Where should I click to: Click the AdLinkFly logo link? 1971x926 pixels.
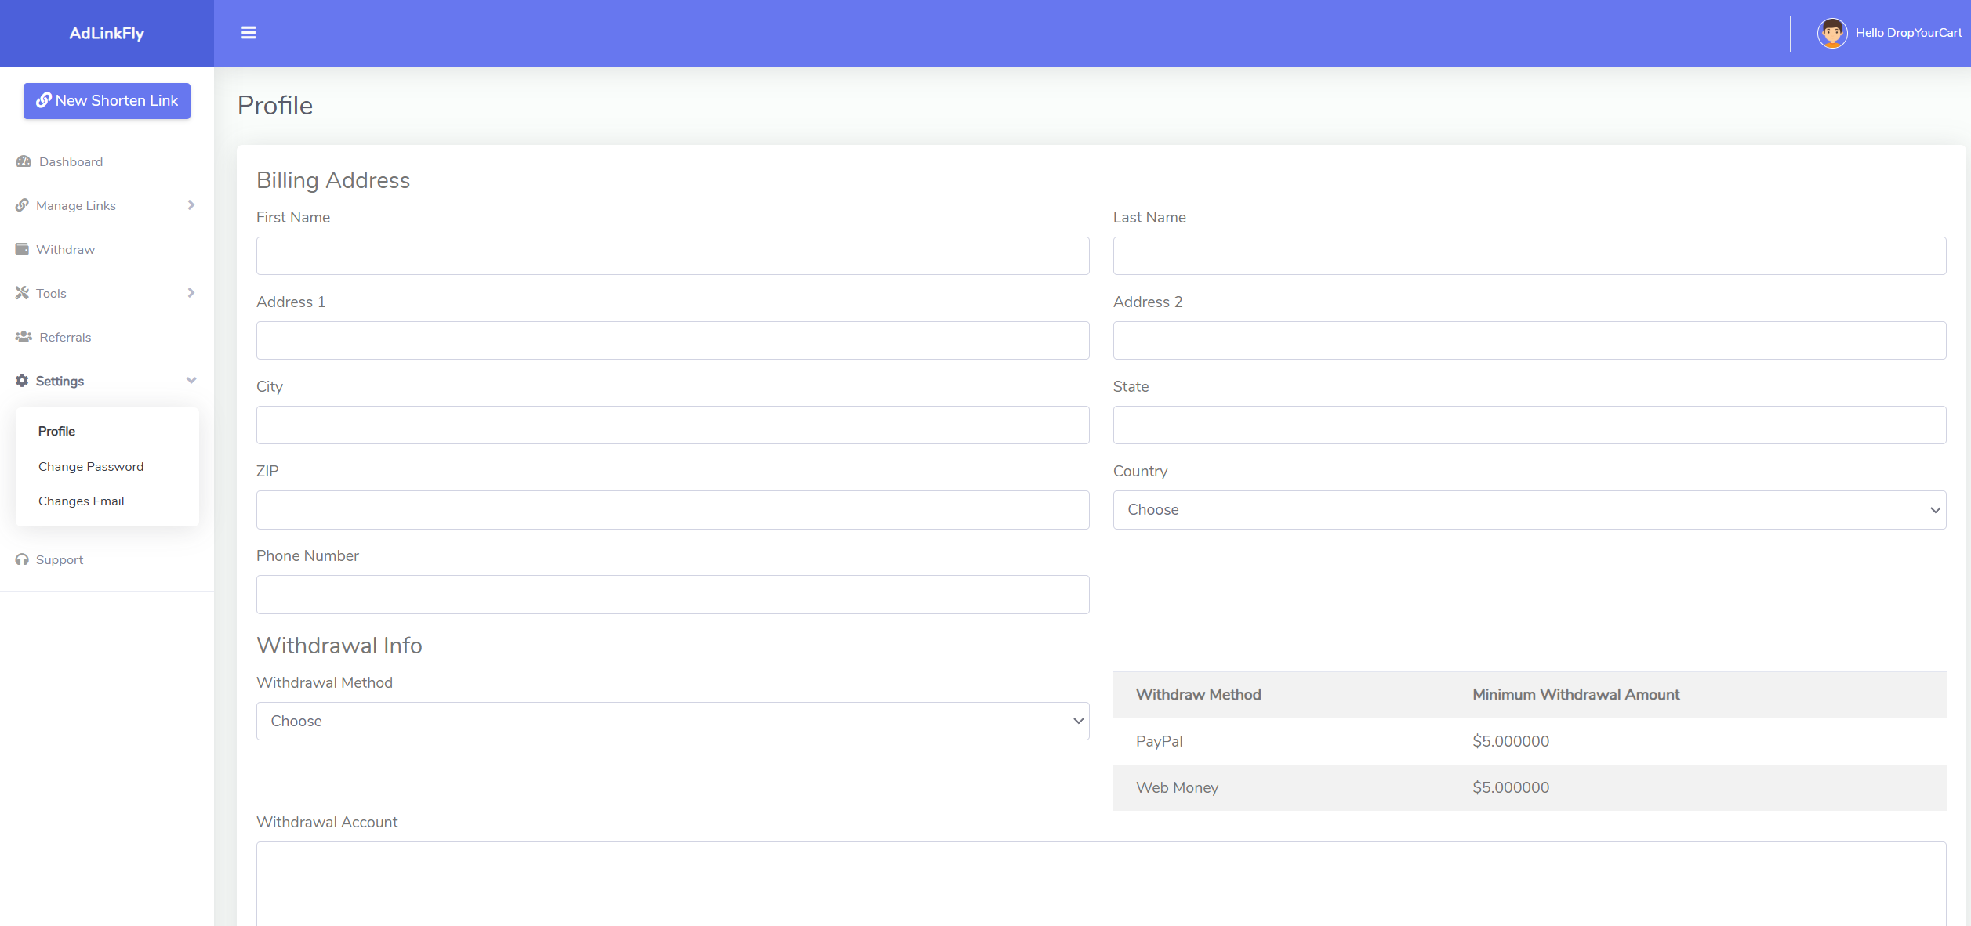107,33
